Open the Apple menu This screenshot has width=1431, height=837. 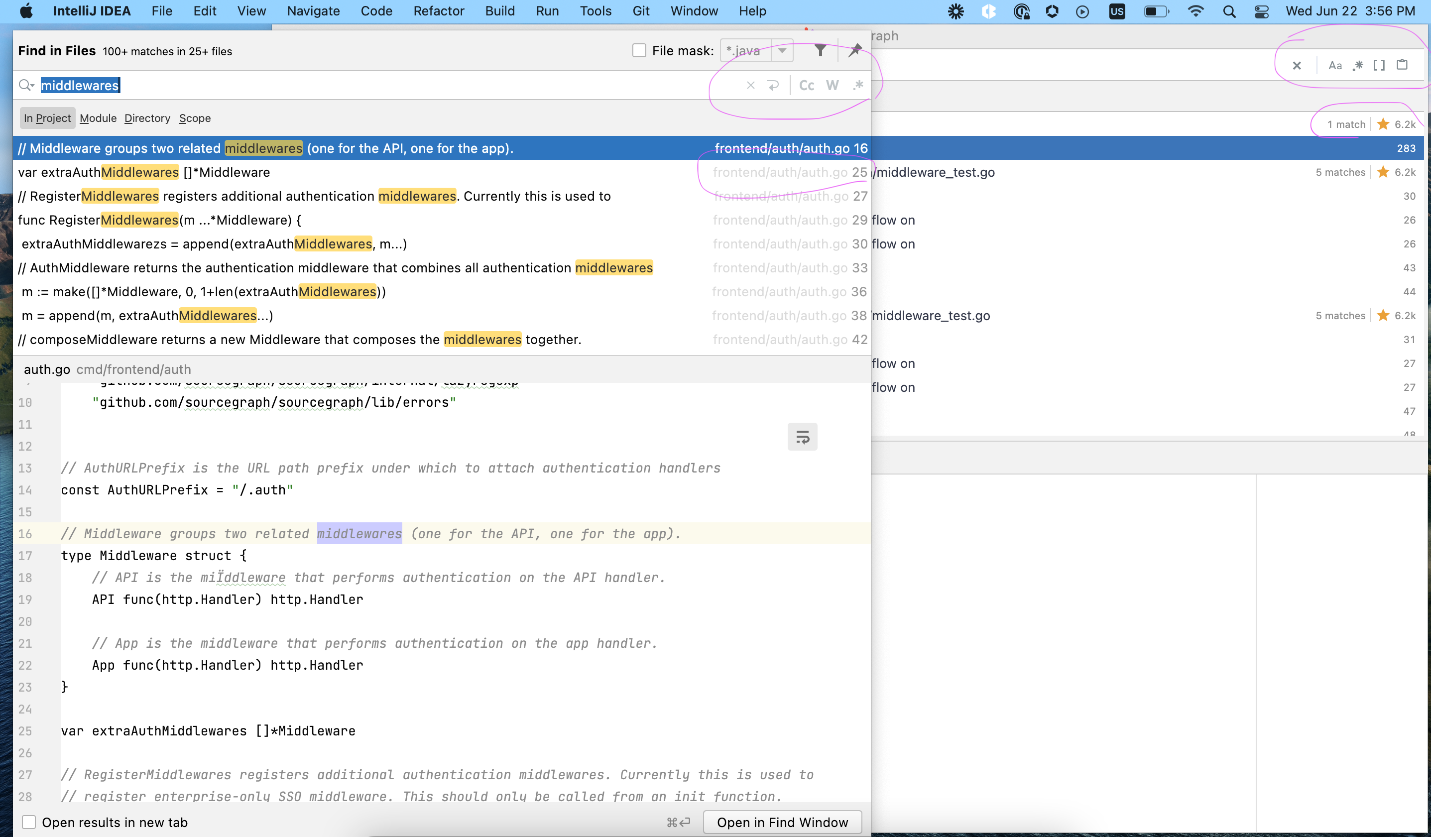(26, 11)
